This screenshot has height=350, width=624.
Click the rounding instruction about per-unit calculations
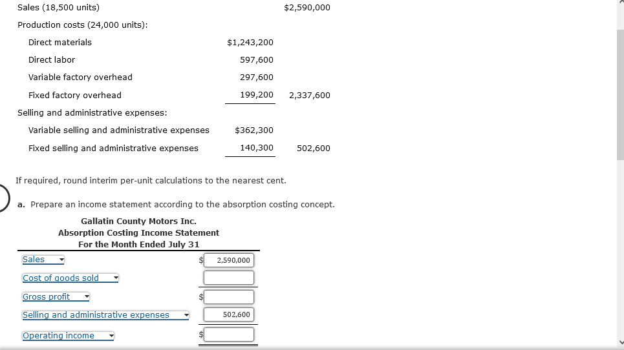pos(151,181)
